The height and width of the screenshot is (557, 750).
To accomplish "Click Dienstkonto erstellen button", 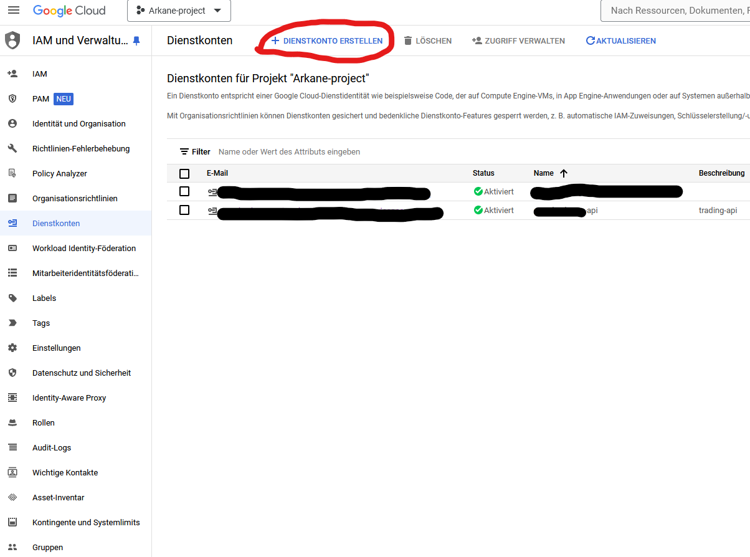I will point(327,41).
